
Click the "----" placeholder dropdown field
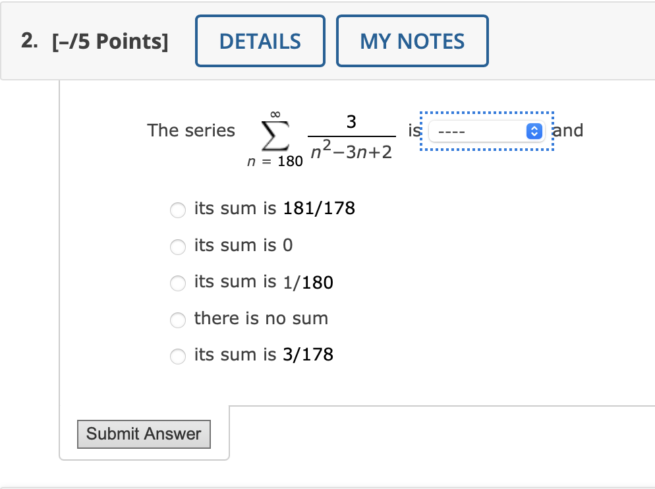tap(474, 131)
